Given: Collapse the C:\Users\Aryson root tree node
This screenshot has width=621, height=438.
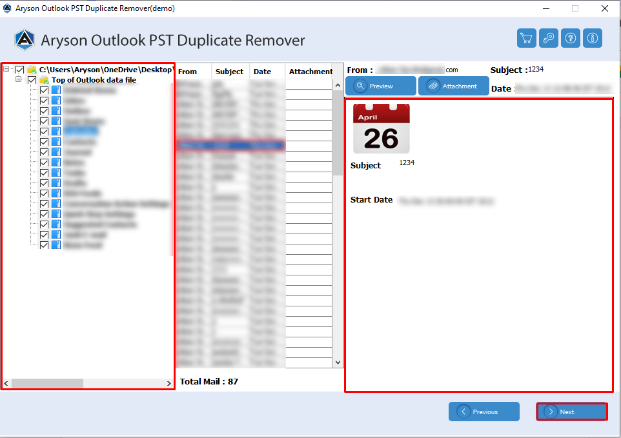Looking at the screenshot, I should click(x=6, y=69).
